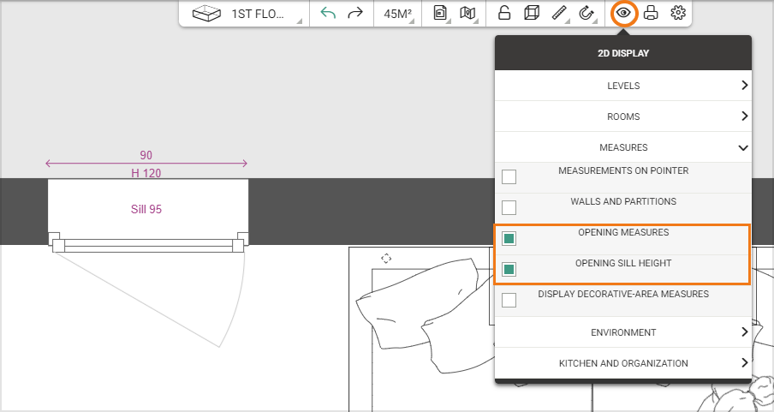Image resolution: width=774 pixels, height=412 pixels.
Task: Tick the Display Decorative-Area Measures checkbox
Action: 509,301
